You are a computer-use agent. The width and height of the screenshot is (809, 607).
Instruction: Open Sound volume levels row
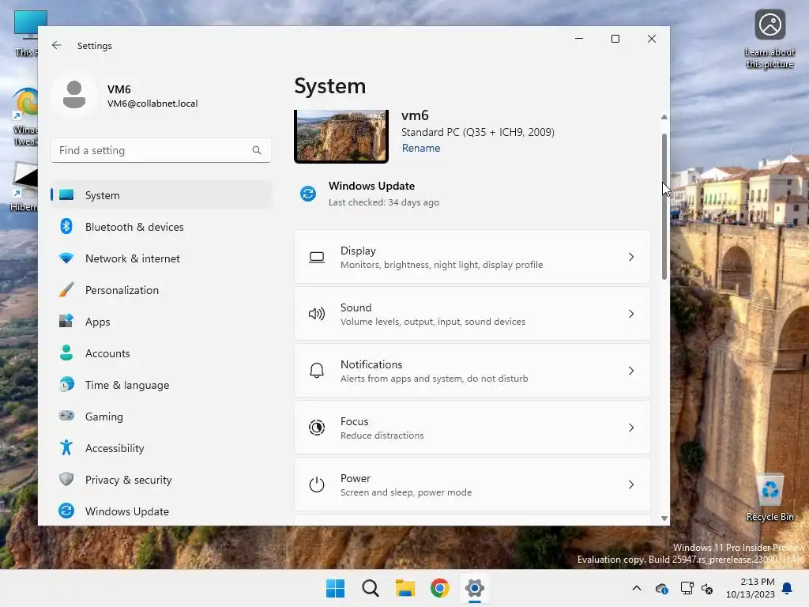click(x=472, y=314)
